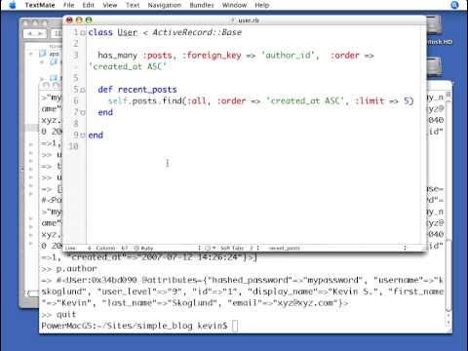Click the PowerMacG5 shell prompt in Terminal
This screenshot has height=351, width=468.
pyautogui.click(x=135, y=326)
